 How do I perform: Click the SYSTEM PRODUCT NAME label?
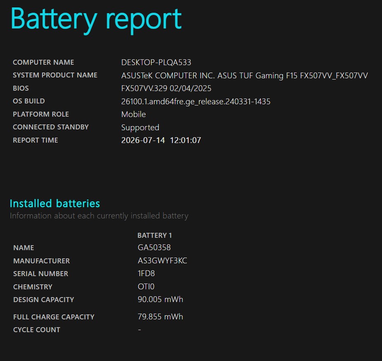pyautogui.click(x=55, y=75)
